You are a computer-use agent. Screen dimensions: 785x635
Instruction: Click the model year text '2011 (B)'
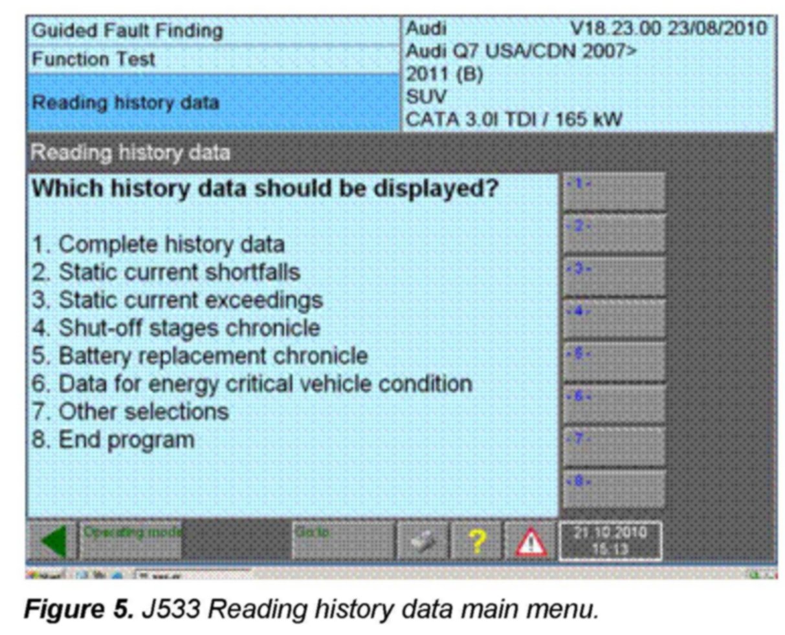pos(445,74)
